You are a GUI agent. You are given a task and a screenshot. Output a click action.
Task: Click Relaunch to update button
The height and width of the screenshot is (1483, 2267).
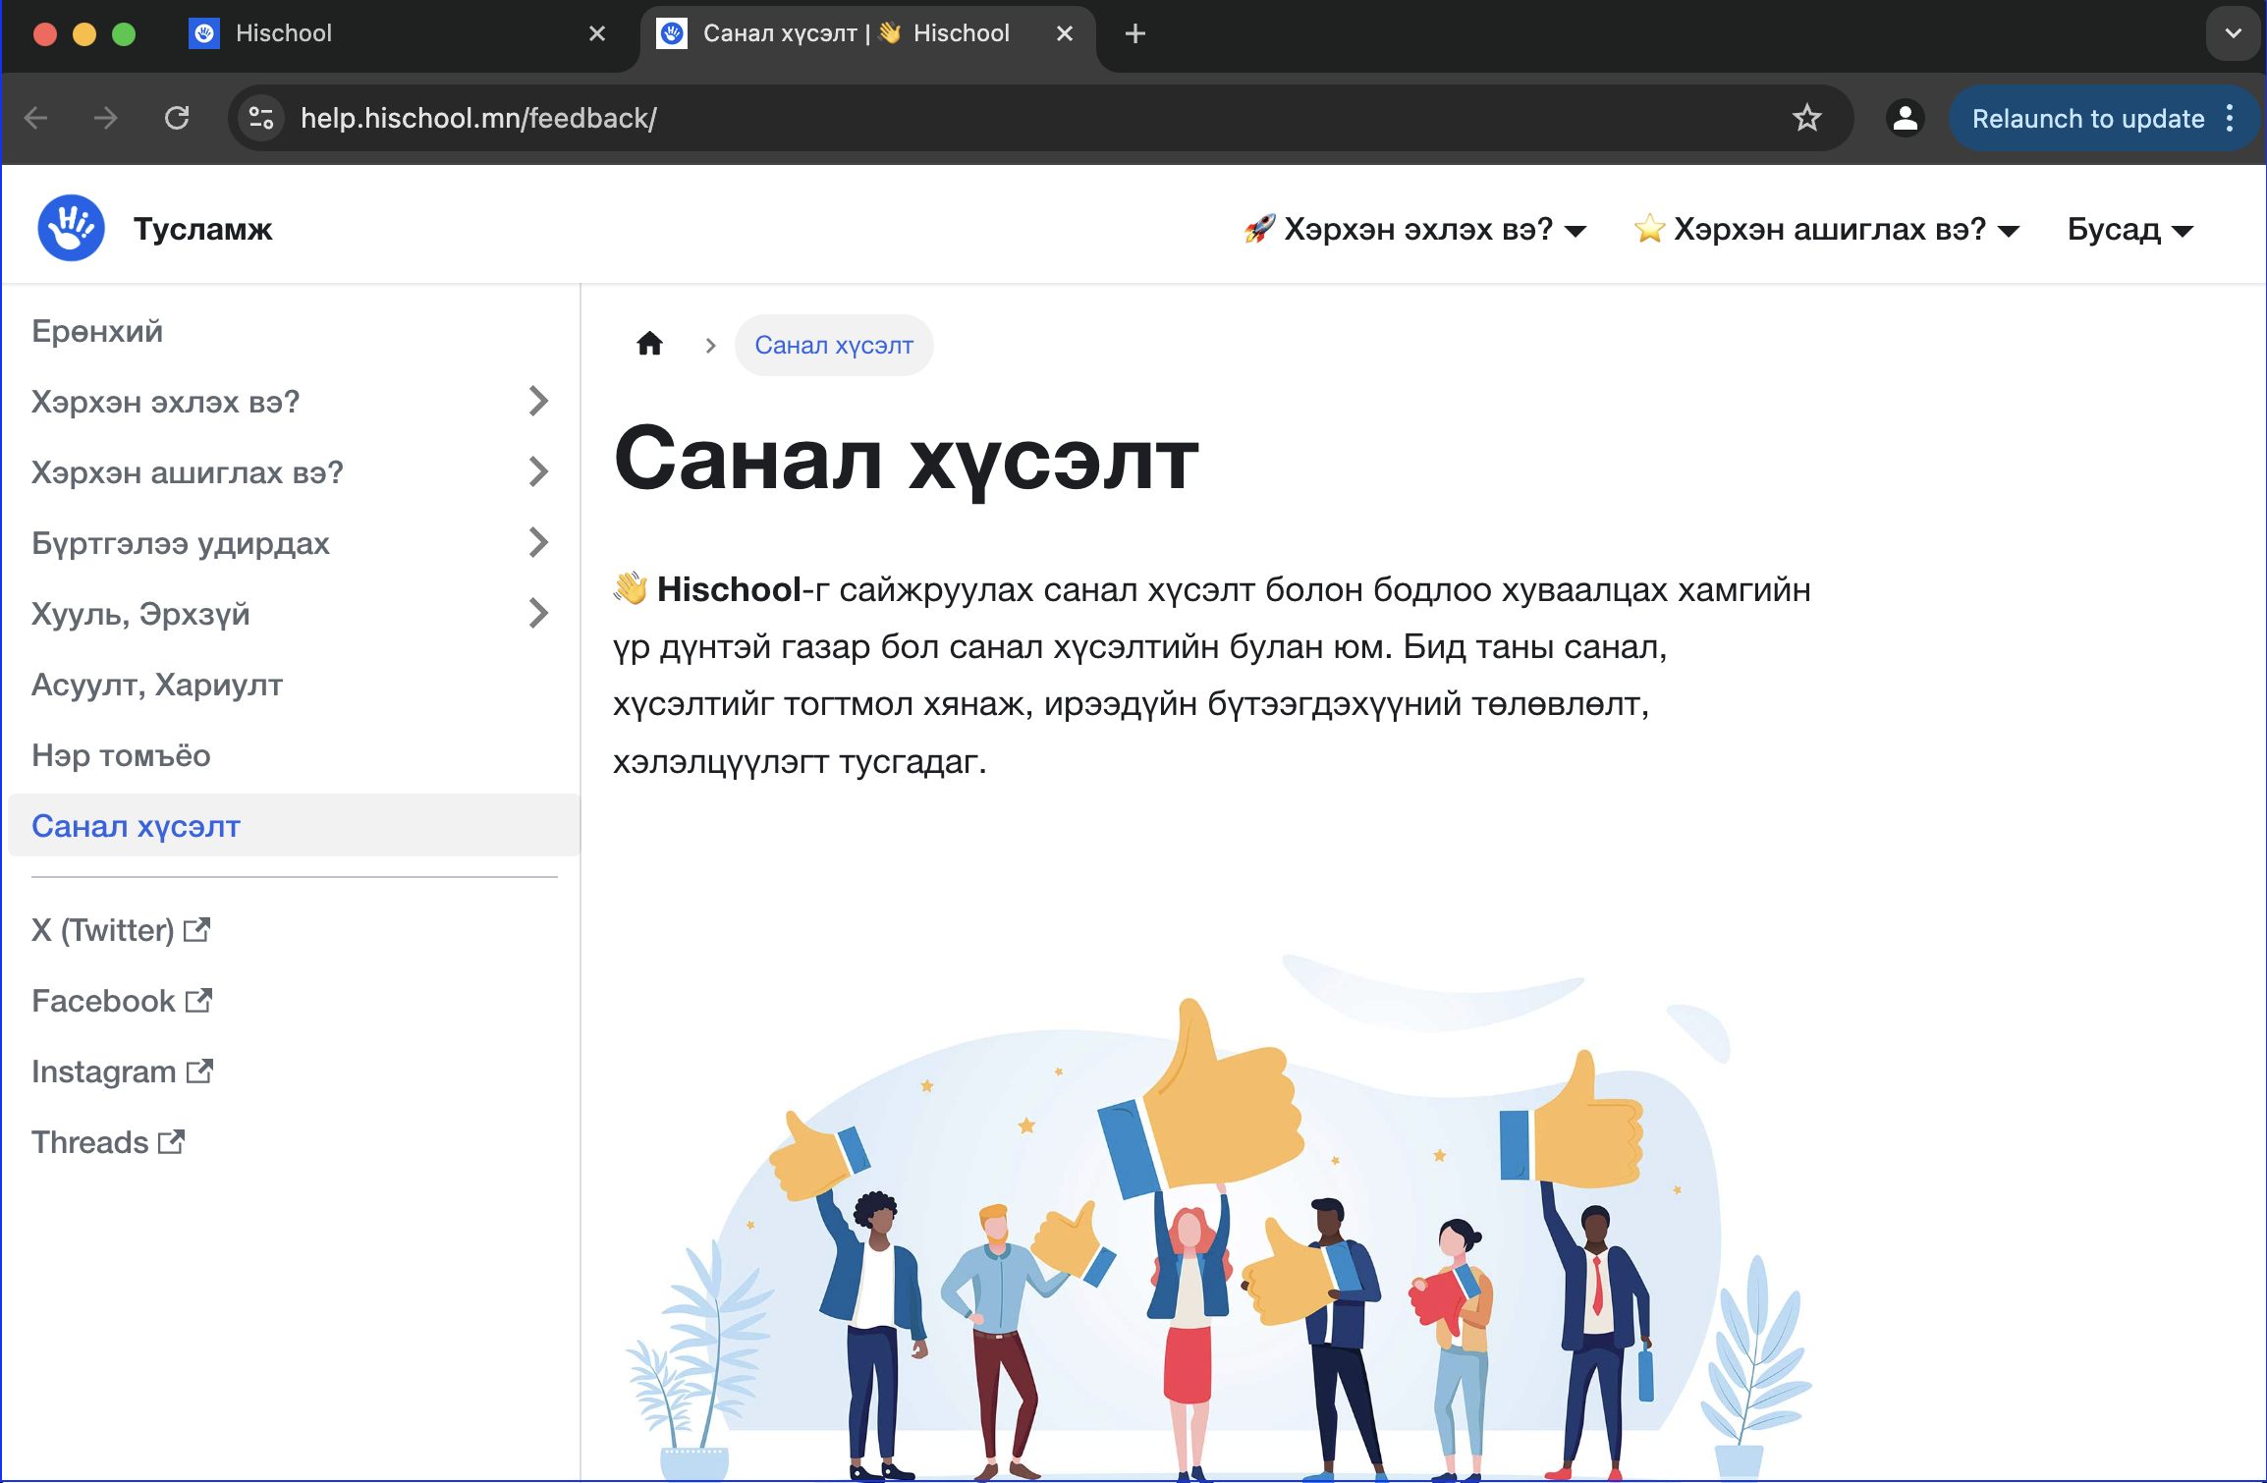2087,118
